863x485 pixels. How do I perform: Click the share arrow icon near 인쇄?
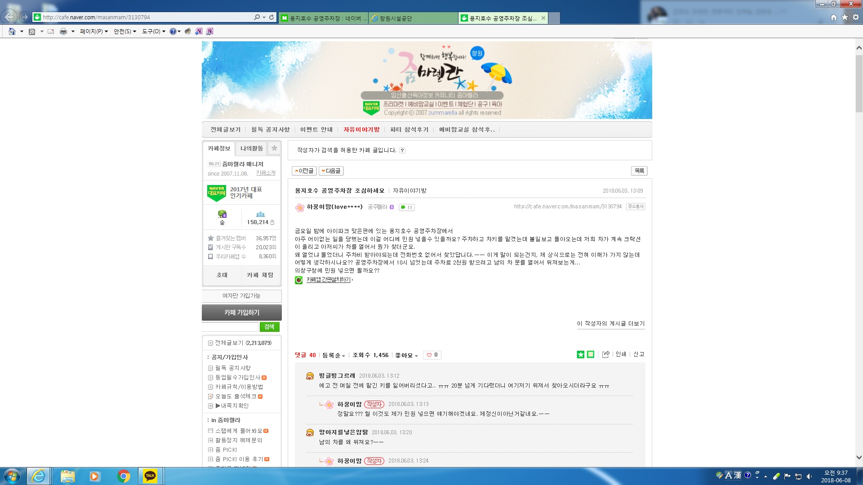(x=606, y=354)
